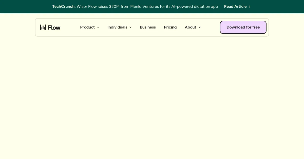Expand the chevron beside Individuals

(130, 27)
